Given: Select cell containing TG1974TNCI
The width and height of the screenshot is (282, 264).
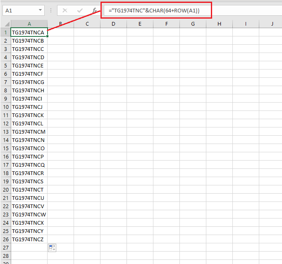Looking at the screenshot, I should click(x=29, y=98).
